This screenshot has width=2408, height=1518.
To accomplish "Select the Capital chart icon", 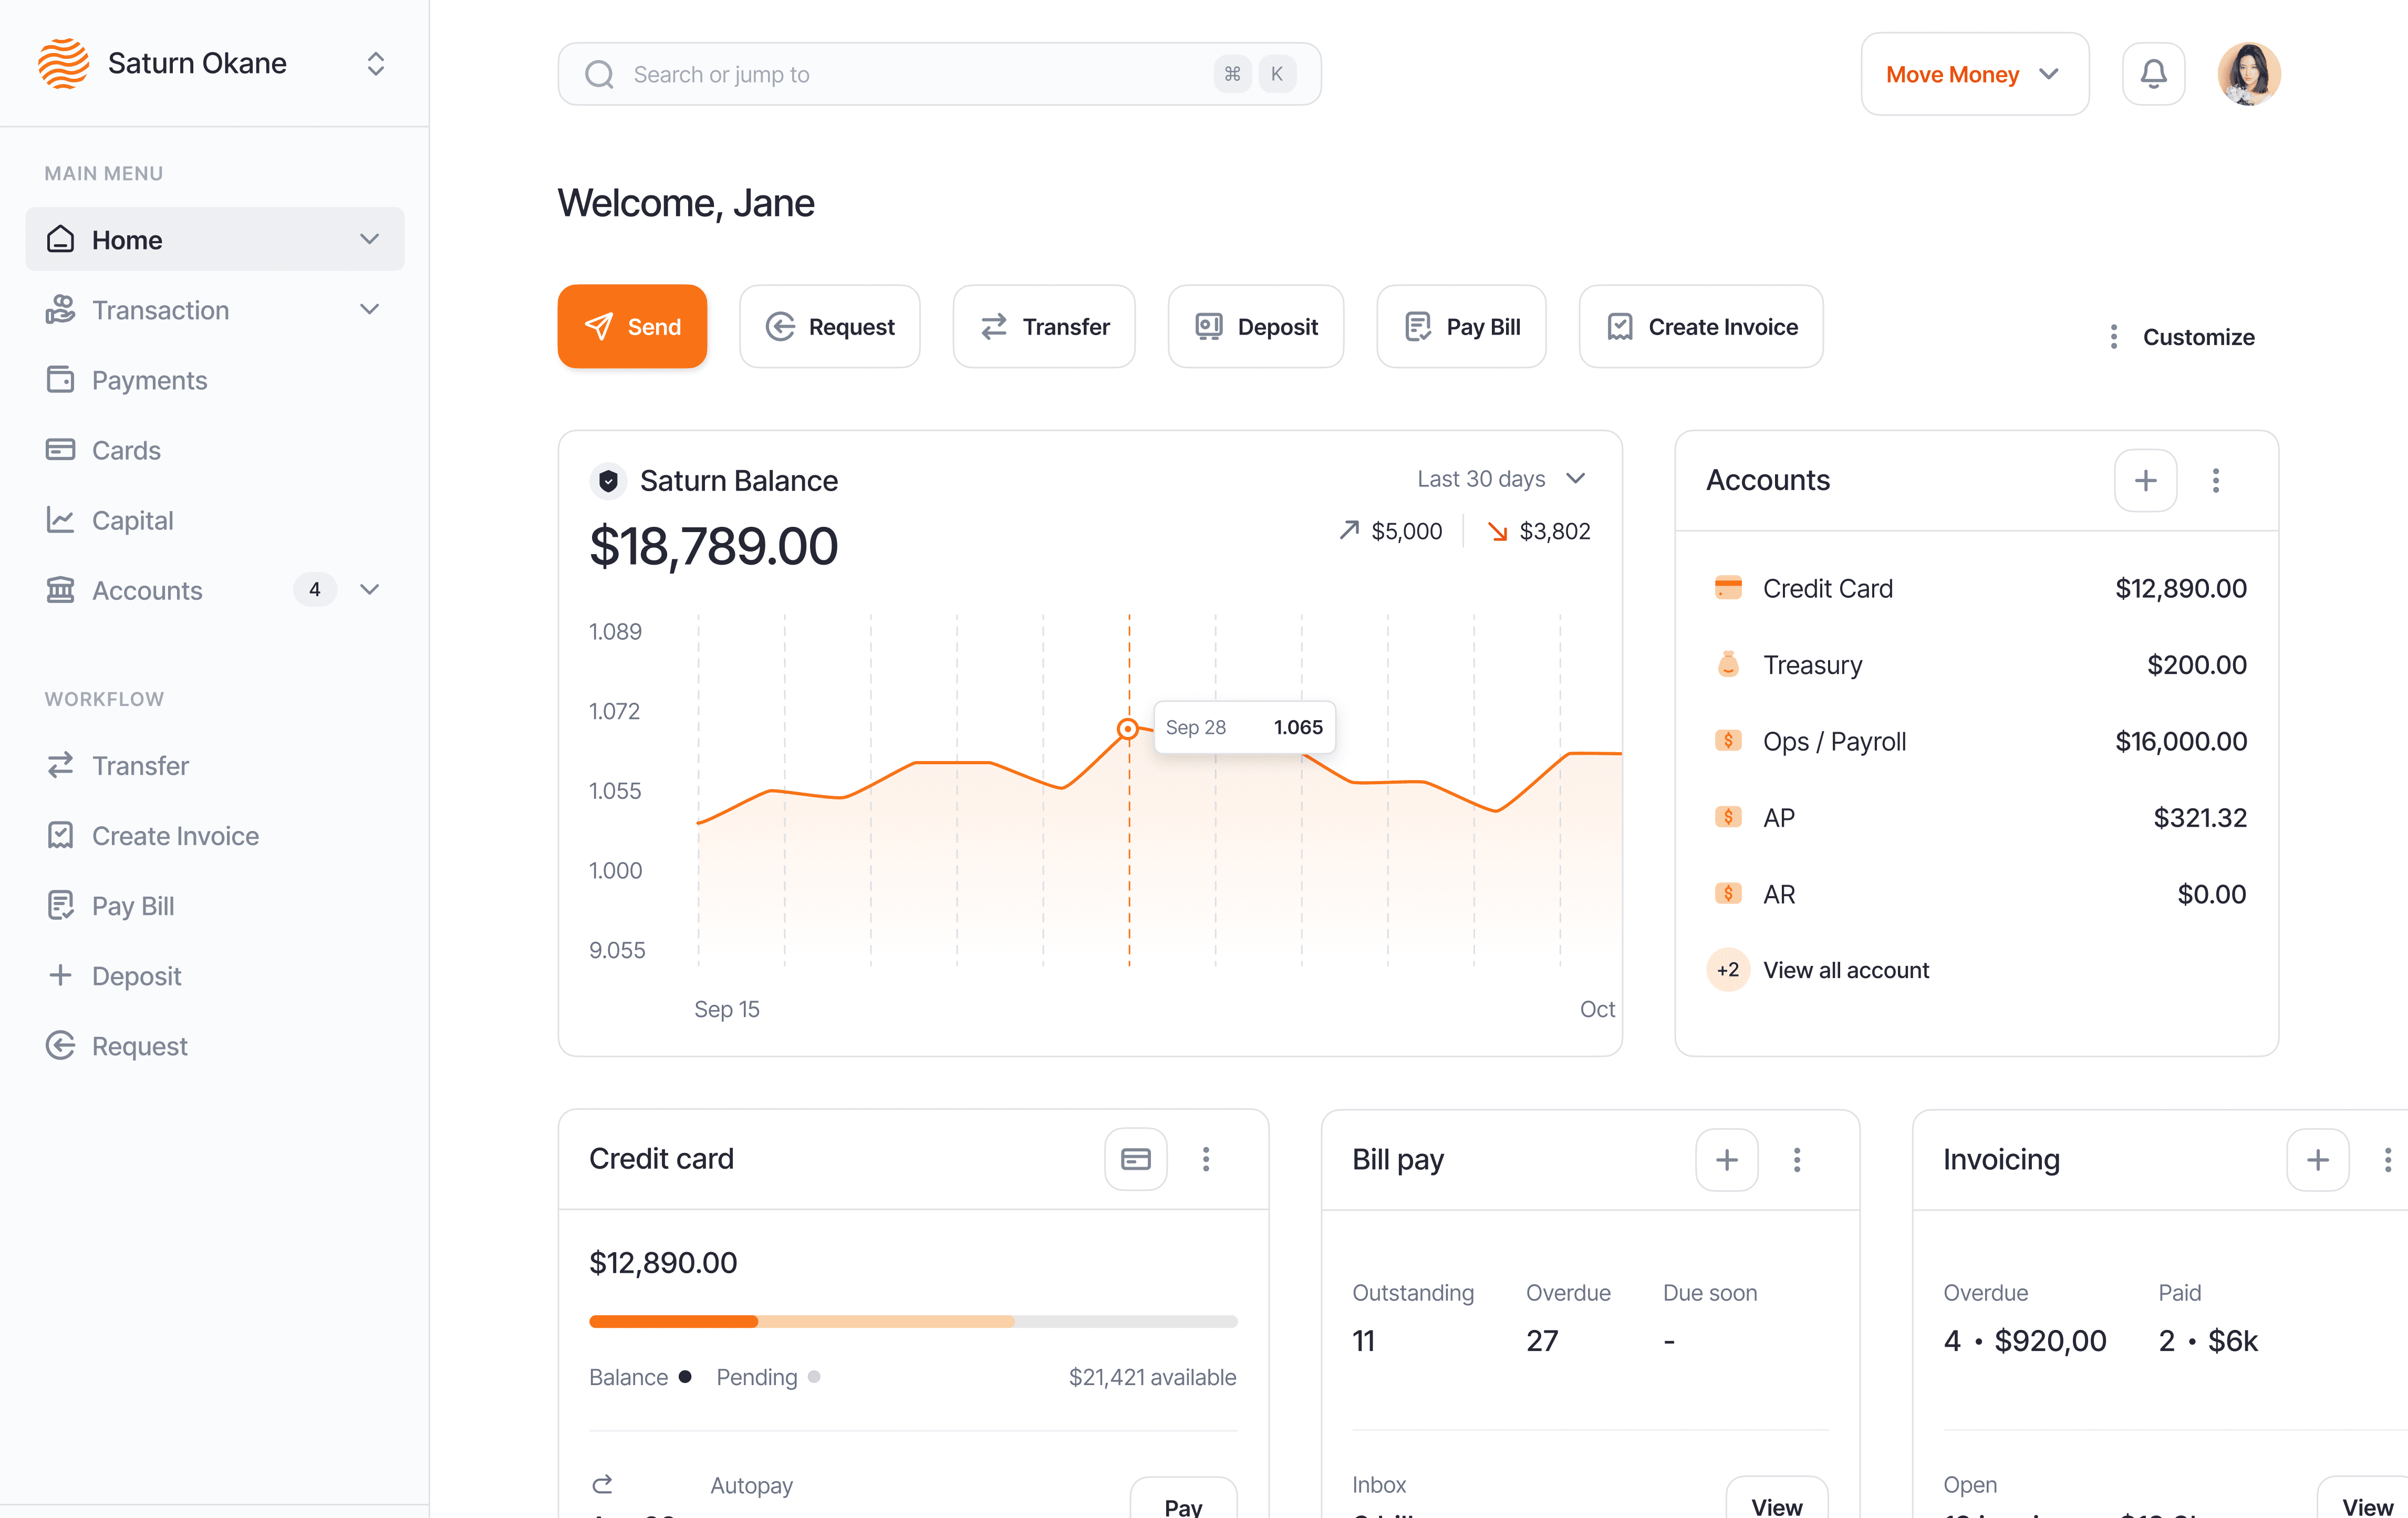I will (x=61, y=520).
